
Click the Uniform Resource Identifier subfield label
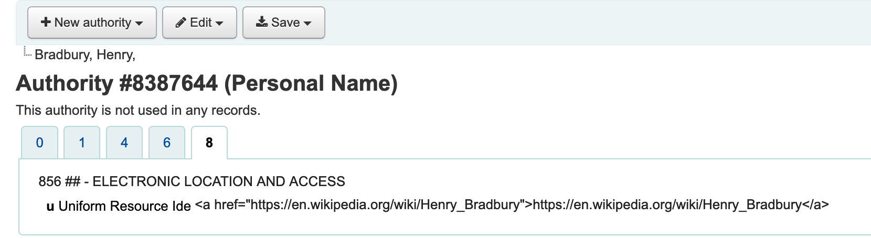tap(124, 206)
